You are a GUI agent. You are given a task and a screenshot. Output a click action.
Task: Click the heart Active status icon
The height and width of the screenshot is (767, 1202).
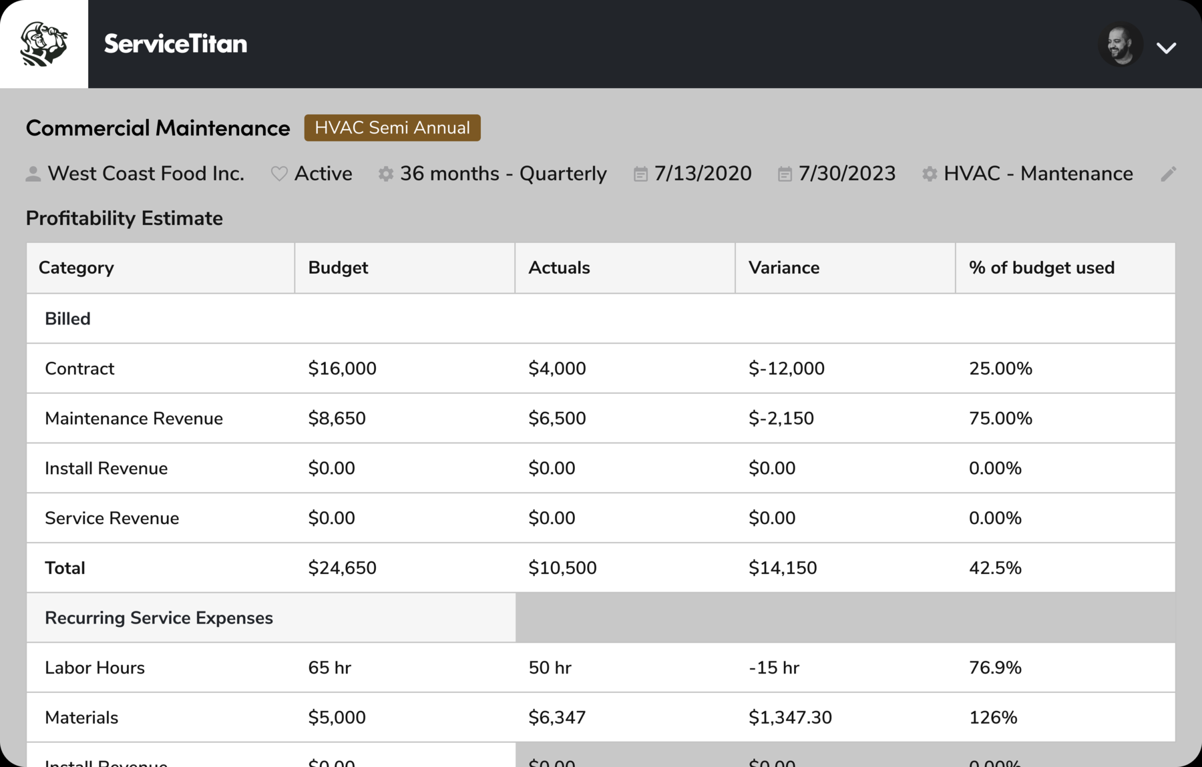pos(279,174)
